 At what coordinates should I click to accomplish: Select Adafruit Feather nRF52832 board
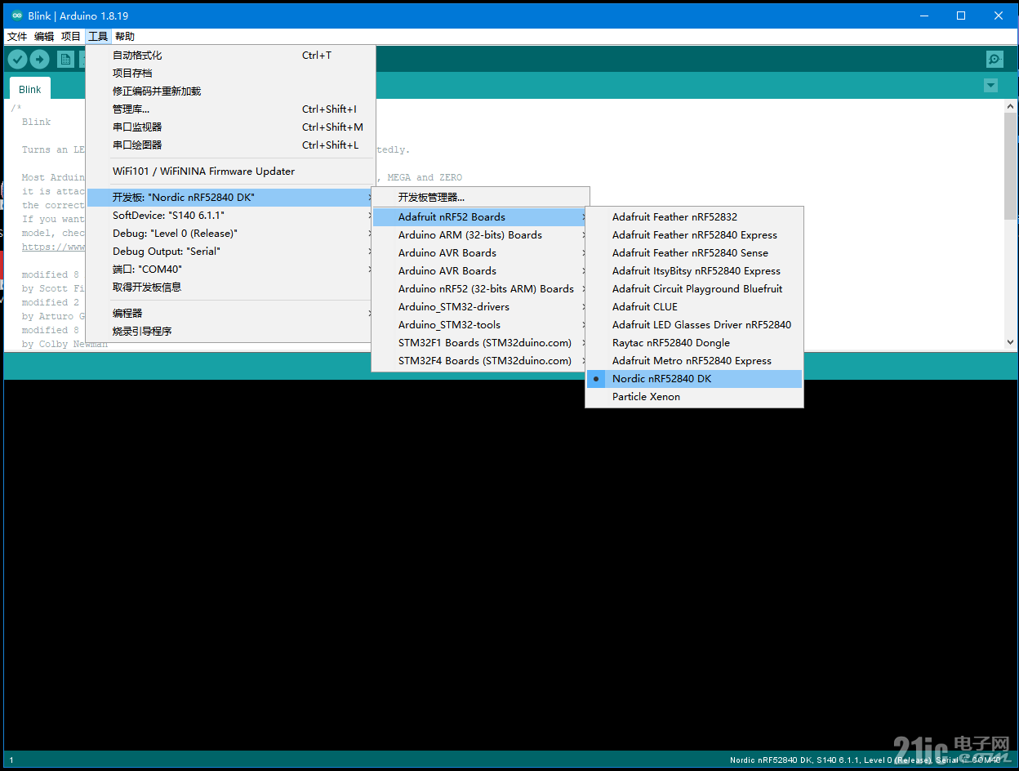tap(695, 217)
